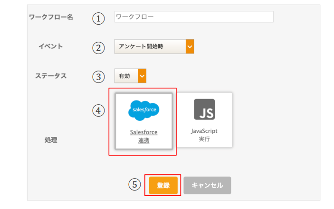Click the circled number 3 marker
This screenshot has width=334, height=209.
tap(98, 77)
